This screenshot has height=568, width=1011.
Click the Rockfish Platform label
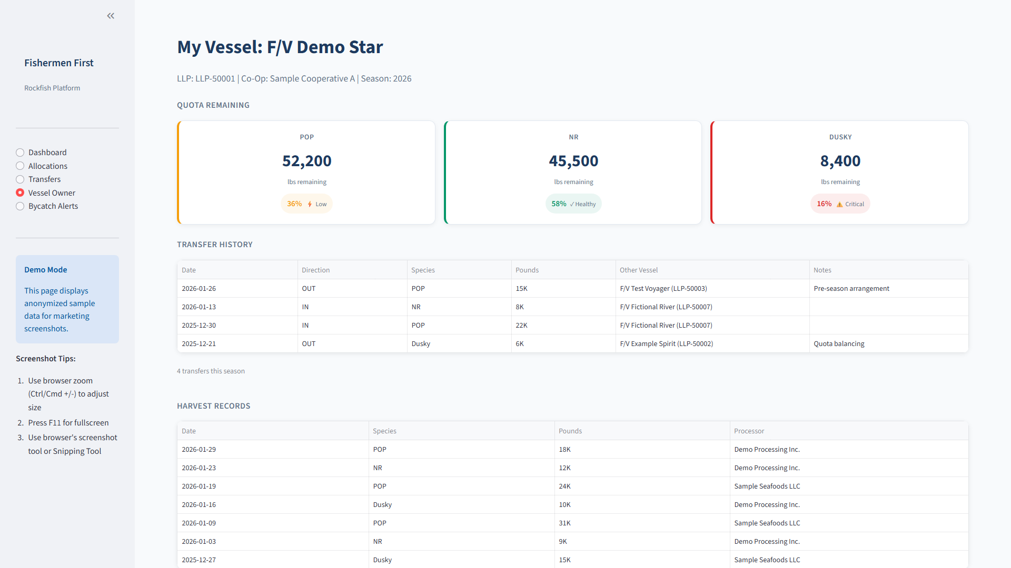coord(52,88)
